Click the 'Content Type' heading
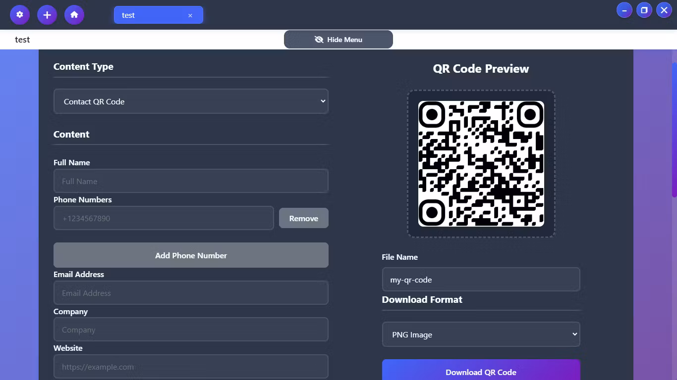Image resolution: width=677 pixels, height=380 pixels. (x=83, y=67)
